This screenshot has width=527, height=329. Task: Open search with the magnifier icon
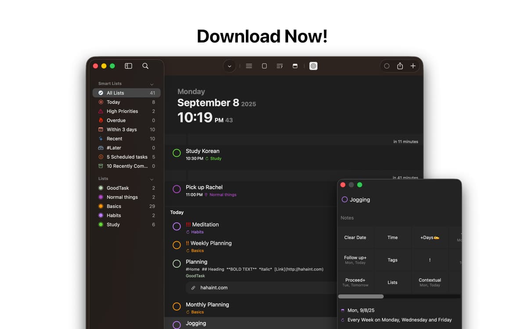coord(145,66)
